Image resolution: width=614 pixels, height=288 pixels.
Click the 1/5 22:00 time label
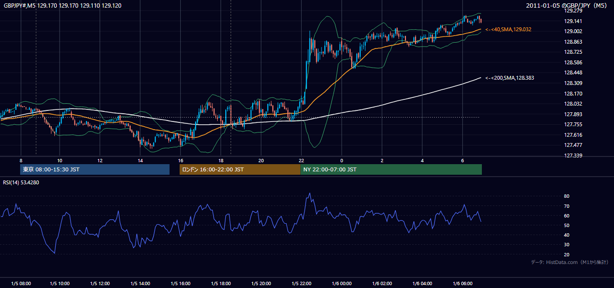pyautogui.click(x=302, y=284)
